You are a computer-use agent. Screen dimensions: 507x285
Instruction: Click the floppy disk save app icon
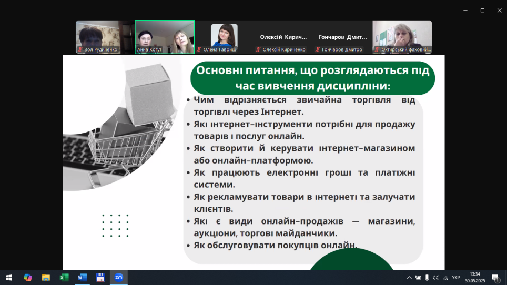click(100, 277)
